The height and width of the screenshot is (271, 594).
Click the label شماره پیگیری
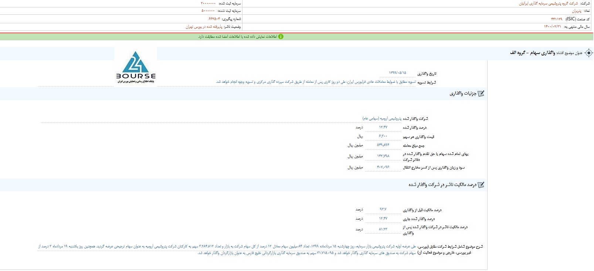(x=232, y=19)
